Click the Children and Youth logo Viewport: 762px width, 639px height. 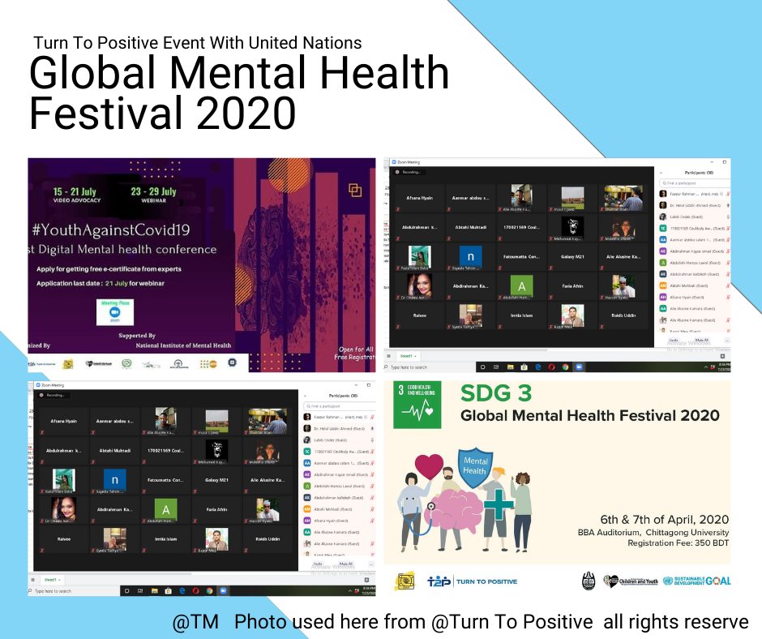click(x=631, y=581)
